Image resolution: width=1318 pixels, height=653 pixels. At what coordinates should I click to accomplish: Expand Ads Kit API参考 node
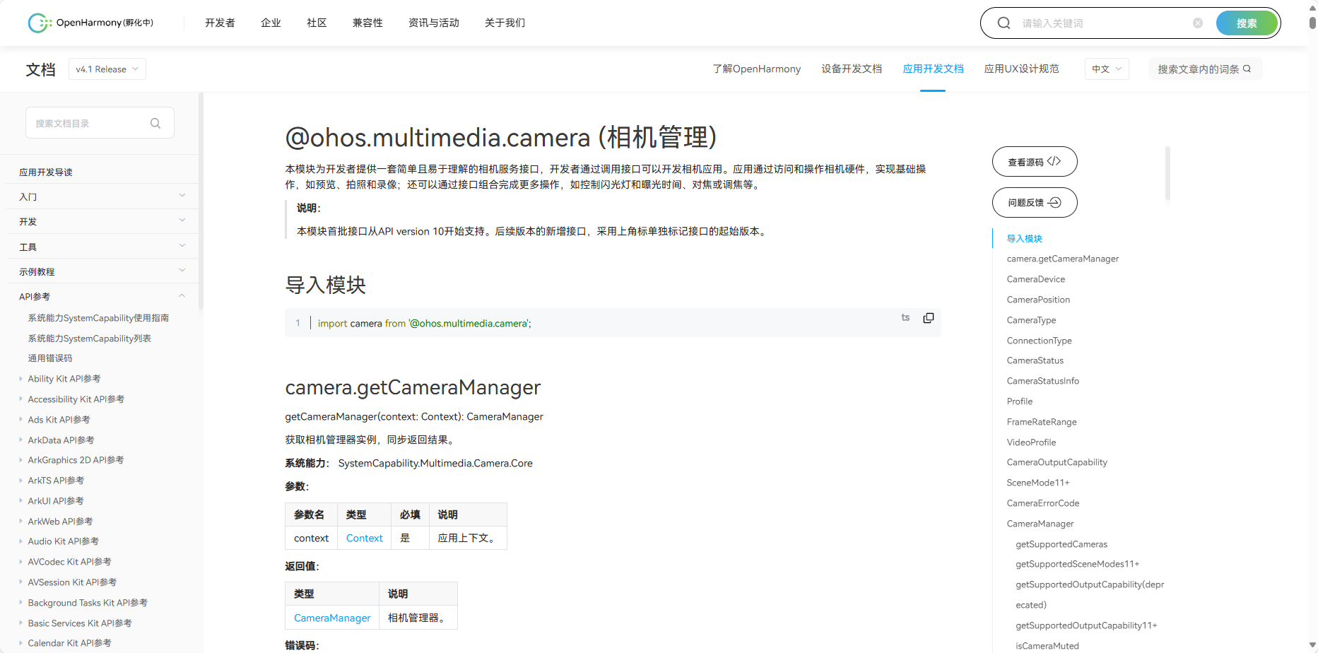pyautogui.click(x=20, y=420)
